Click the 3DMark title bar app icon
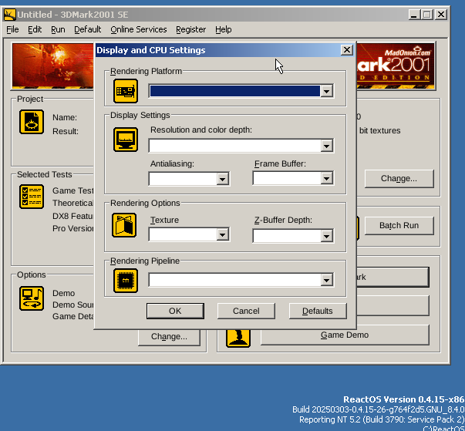465x431 pixels. (9, 15)
